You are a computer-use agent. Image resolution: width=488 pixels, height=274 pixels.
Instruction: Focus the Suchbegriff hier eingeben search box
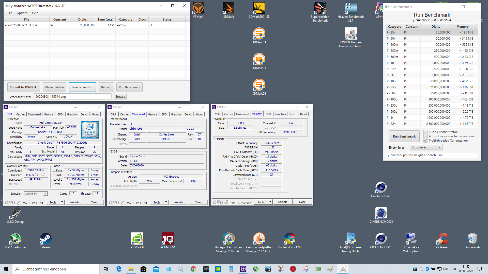[x=56, y=269]
